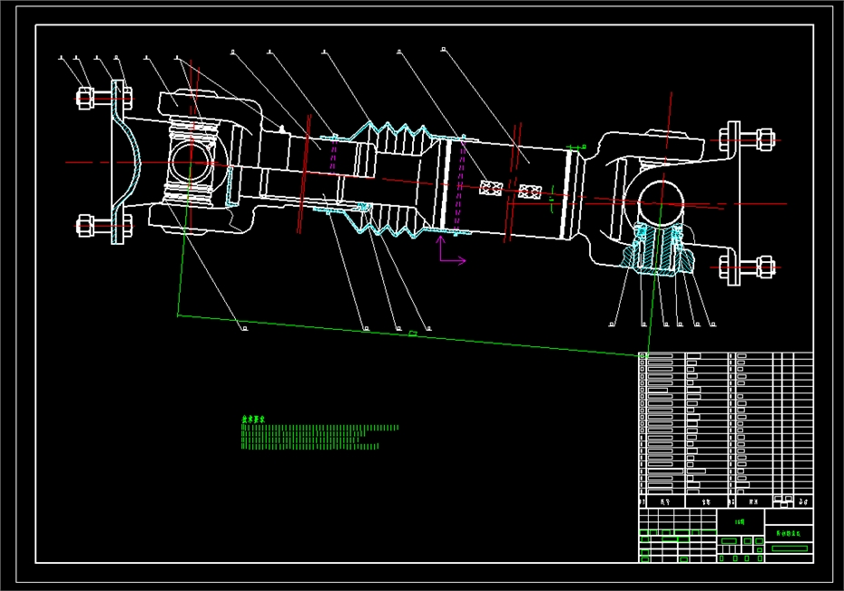Click the left universal joint cross circle

pos(191,163)
